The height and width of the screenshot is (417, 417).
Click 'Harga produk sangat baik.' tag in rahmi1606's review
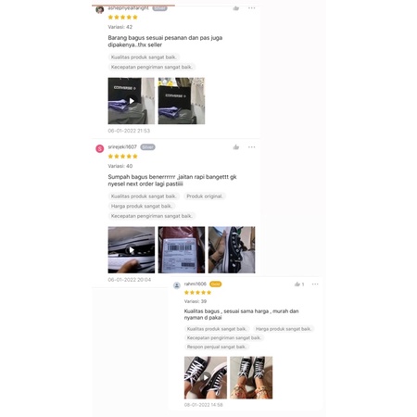click(x=284, y=329)
